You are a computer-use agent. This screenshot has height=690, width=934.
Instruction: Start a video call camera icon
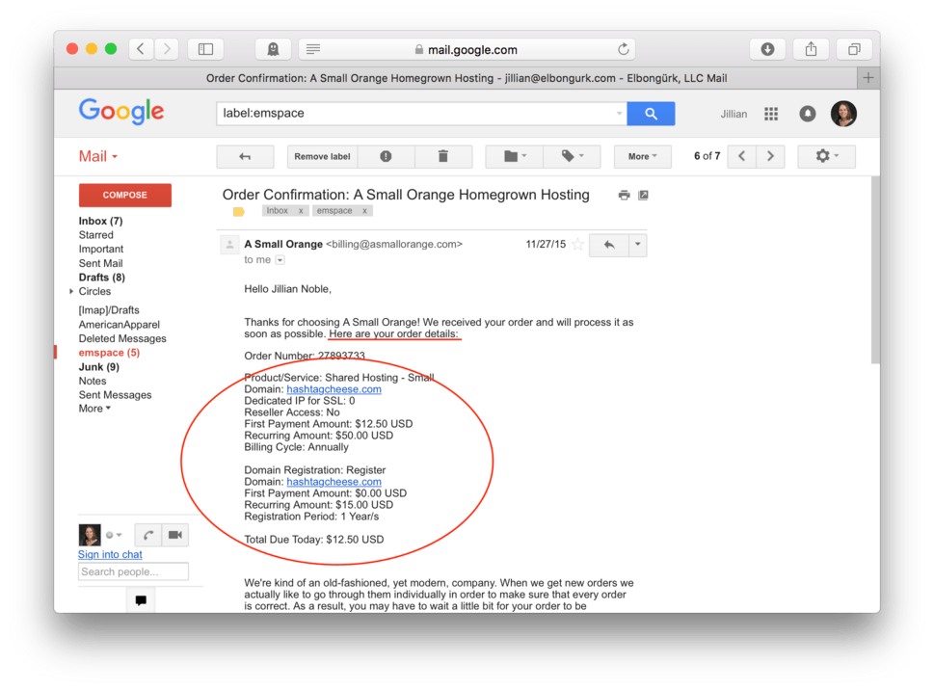[175, 535]
